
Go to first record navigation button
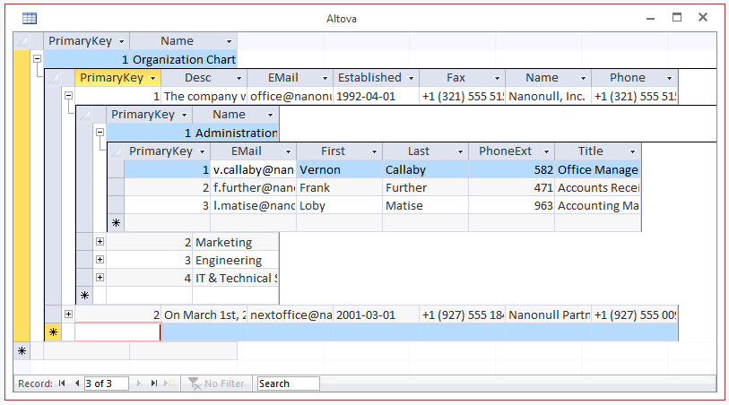point(62,383)
